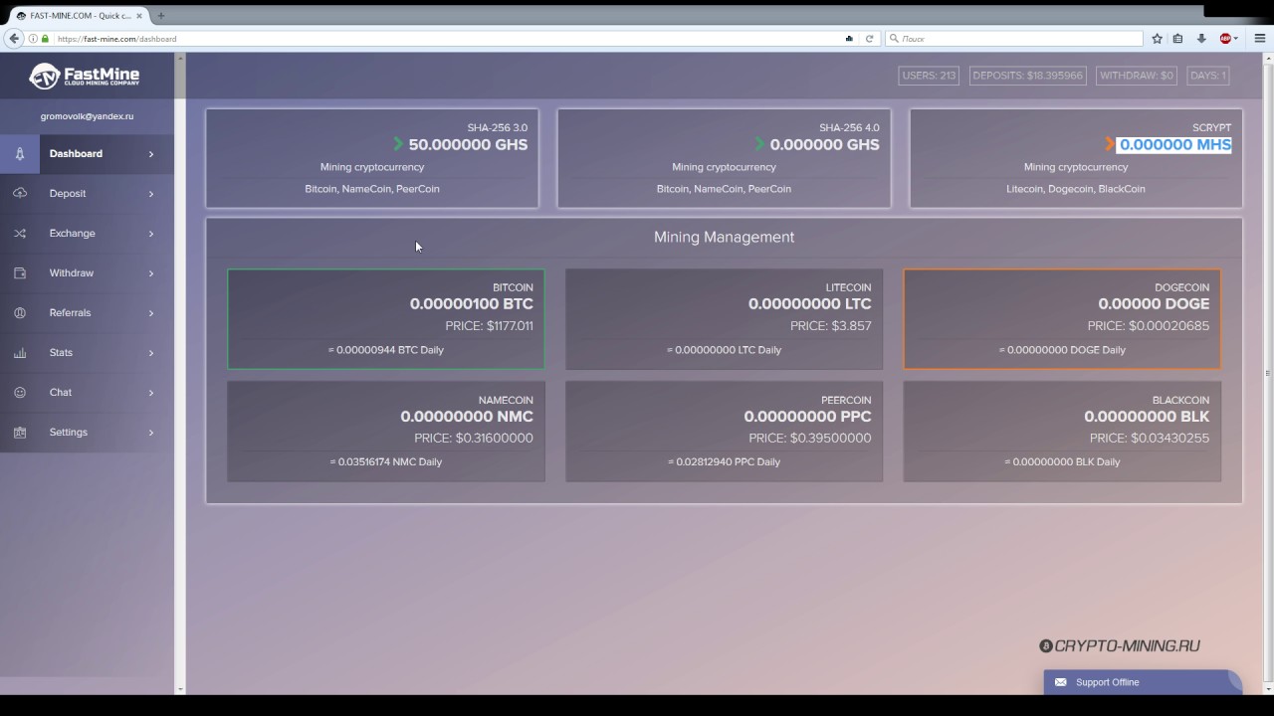
Task: Reload the page with the refresh icon
Action: [869, 39]
